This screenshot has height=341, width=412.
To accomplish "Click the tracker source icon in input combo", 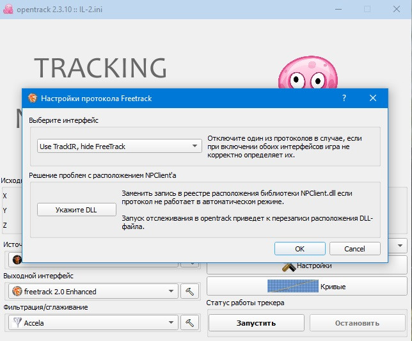I will click(17, 260).
